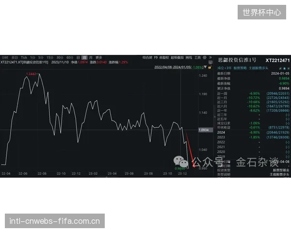The height and width of the screenshot is (233, 291).
Task: Click the 23-12 date on time axis
Action: coord(182,174)
